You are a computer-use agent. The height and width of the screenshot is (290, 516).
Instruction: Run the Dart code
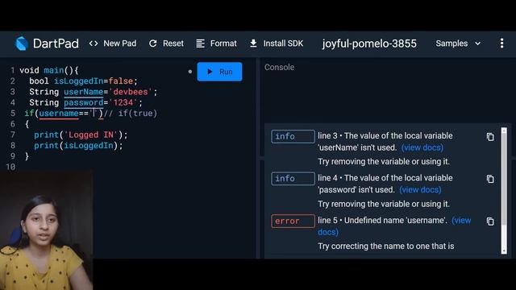point(219,72)
